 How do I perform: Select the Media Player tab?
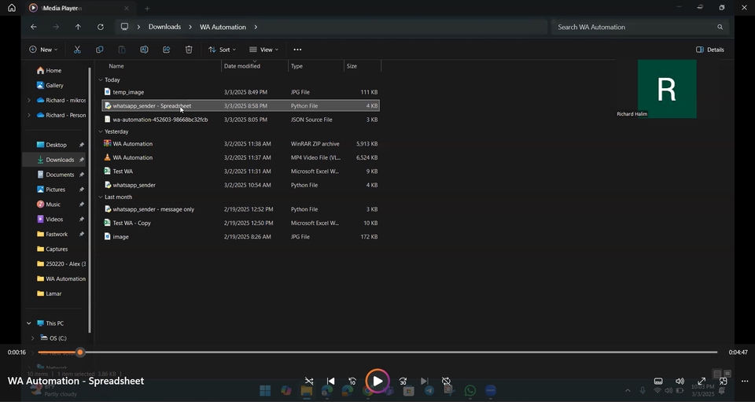(79, 8)
